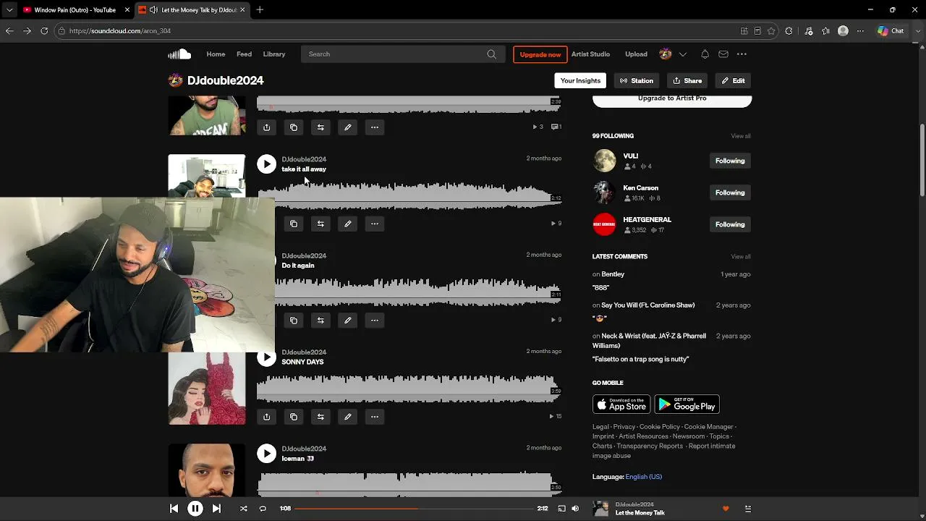Toggle repeat in the player bar
The image size is (926, 521).
click(x=263, y=509)
